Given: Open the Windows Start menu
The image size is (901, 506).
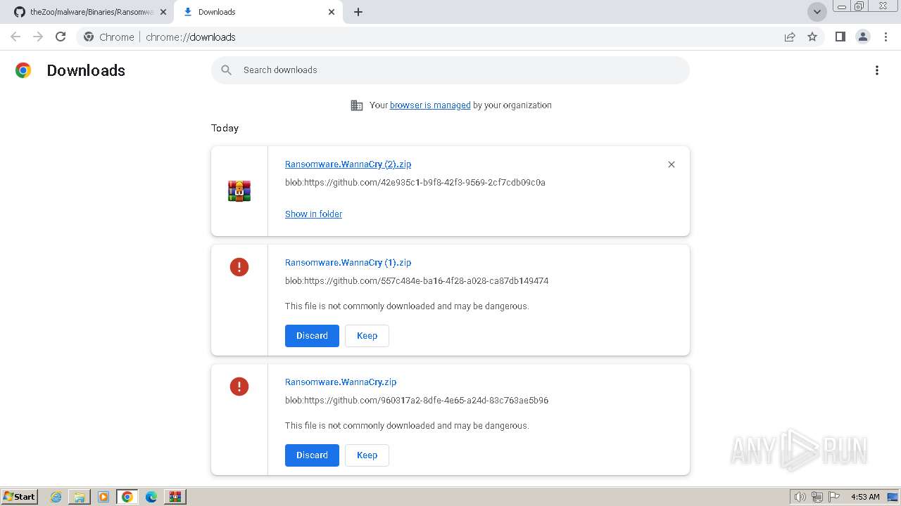Looking at the screenshot, I should 20,496.
